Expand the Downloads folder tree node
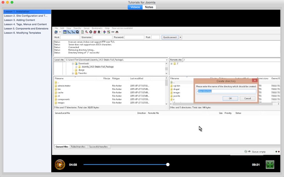 tap(73, 64)
